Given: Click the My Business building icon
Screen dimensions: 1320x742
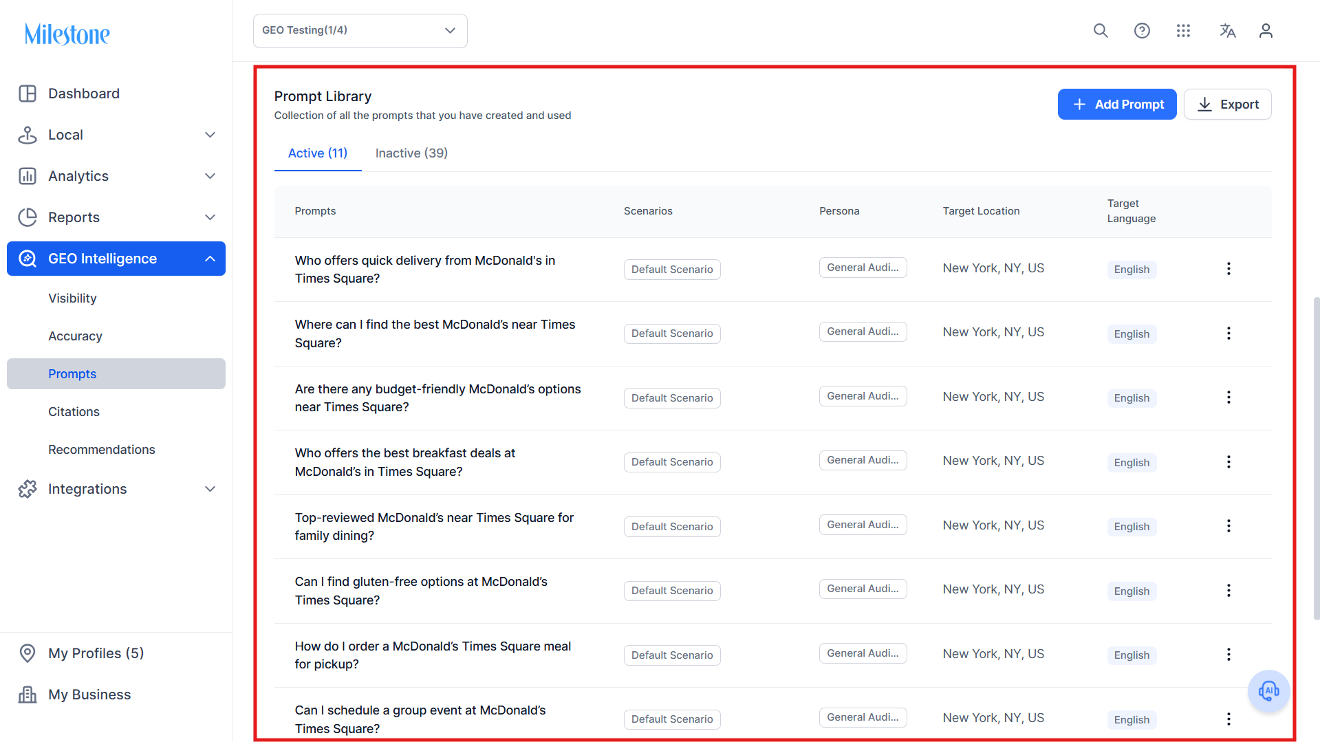Looking at the screenshot, I should [x=28, y=695].
